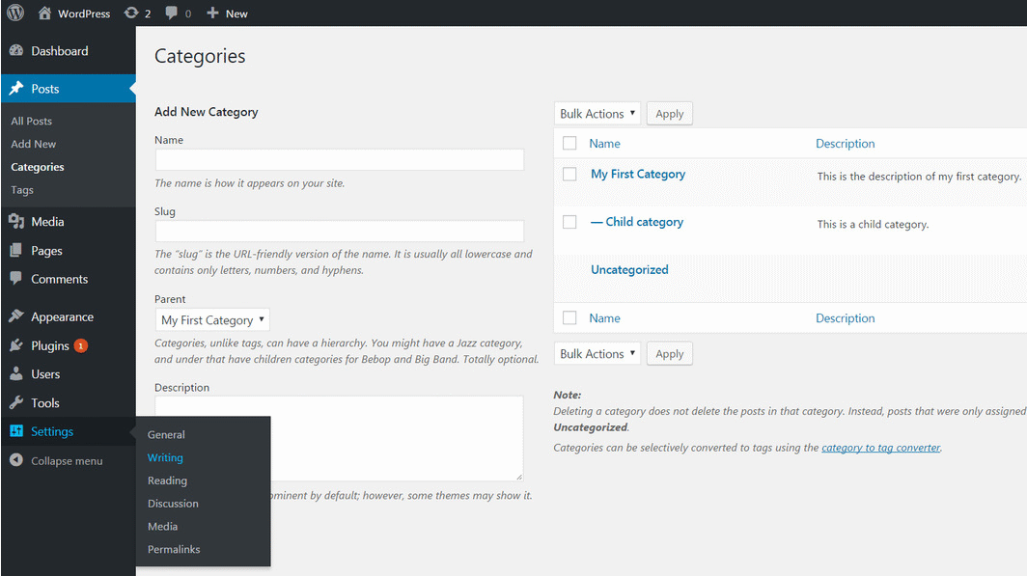
Task: Click inside the Name input field
Action: pos(339,159)
